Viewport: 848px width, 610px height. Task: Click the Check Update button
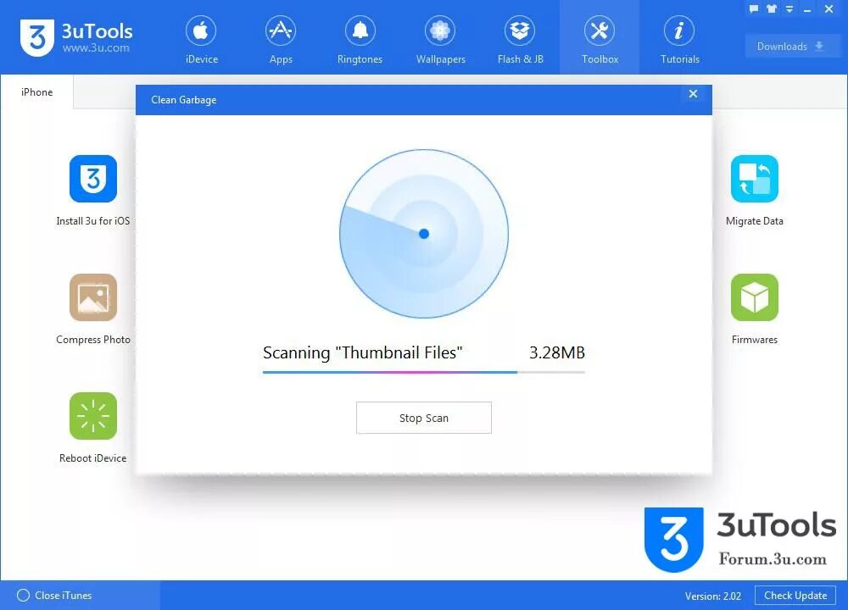pyautogui.click(x=795, y=595)
